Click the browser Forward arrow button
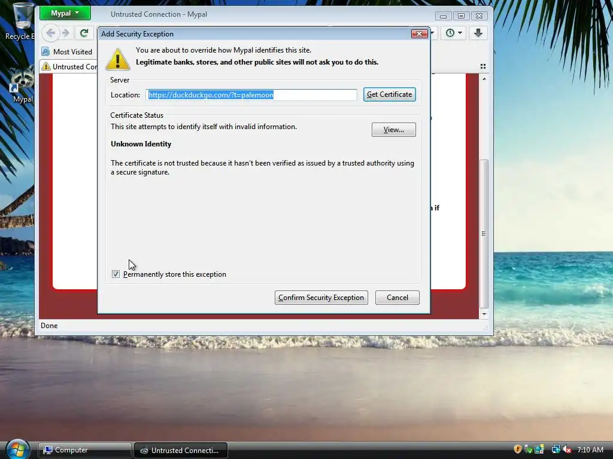Viewport: 613px width, 459px height. (x=66, y=33)
